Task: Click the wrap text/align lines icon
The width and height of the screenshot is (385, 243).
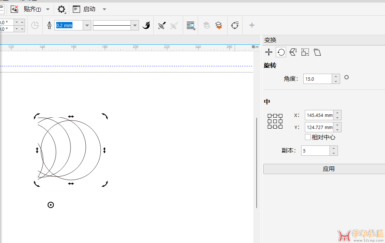Action: [190, 25]
